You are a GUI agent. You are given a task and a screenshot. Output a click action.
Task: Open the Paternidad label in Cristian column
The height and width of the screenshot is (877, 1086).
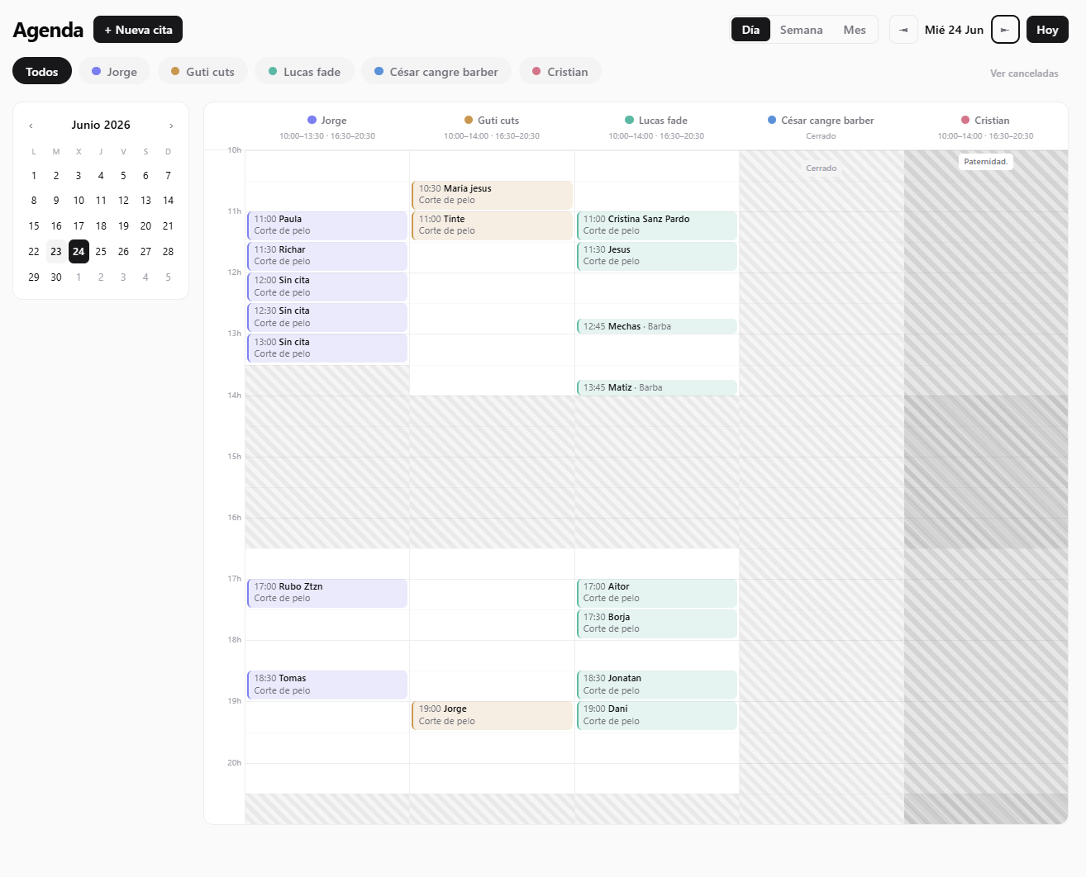point(986,162)
